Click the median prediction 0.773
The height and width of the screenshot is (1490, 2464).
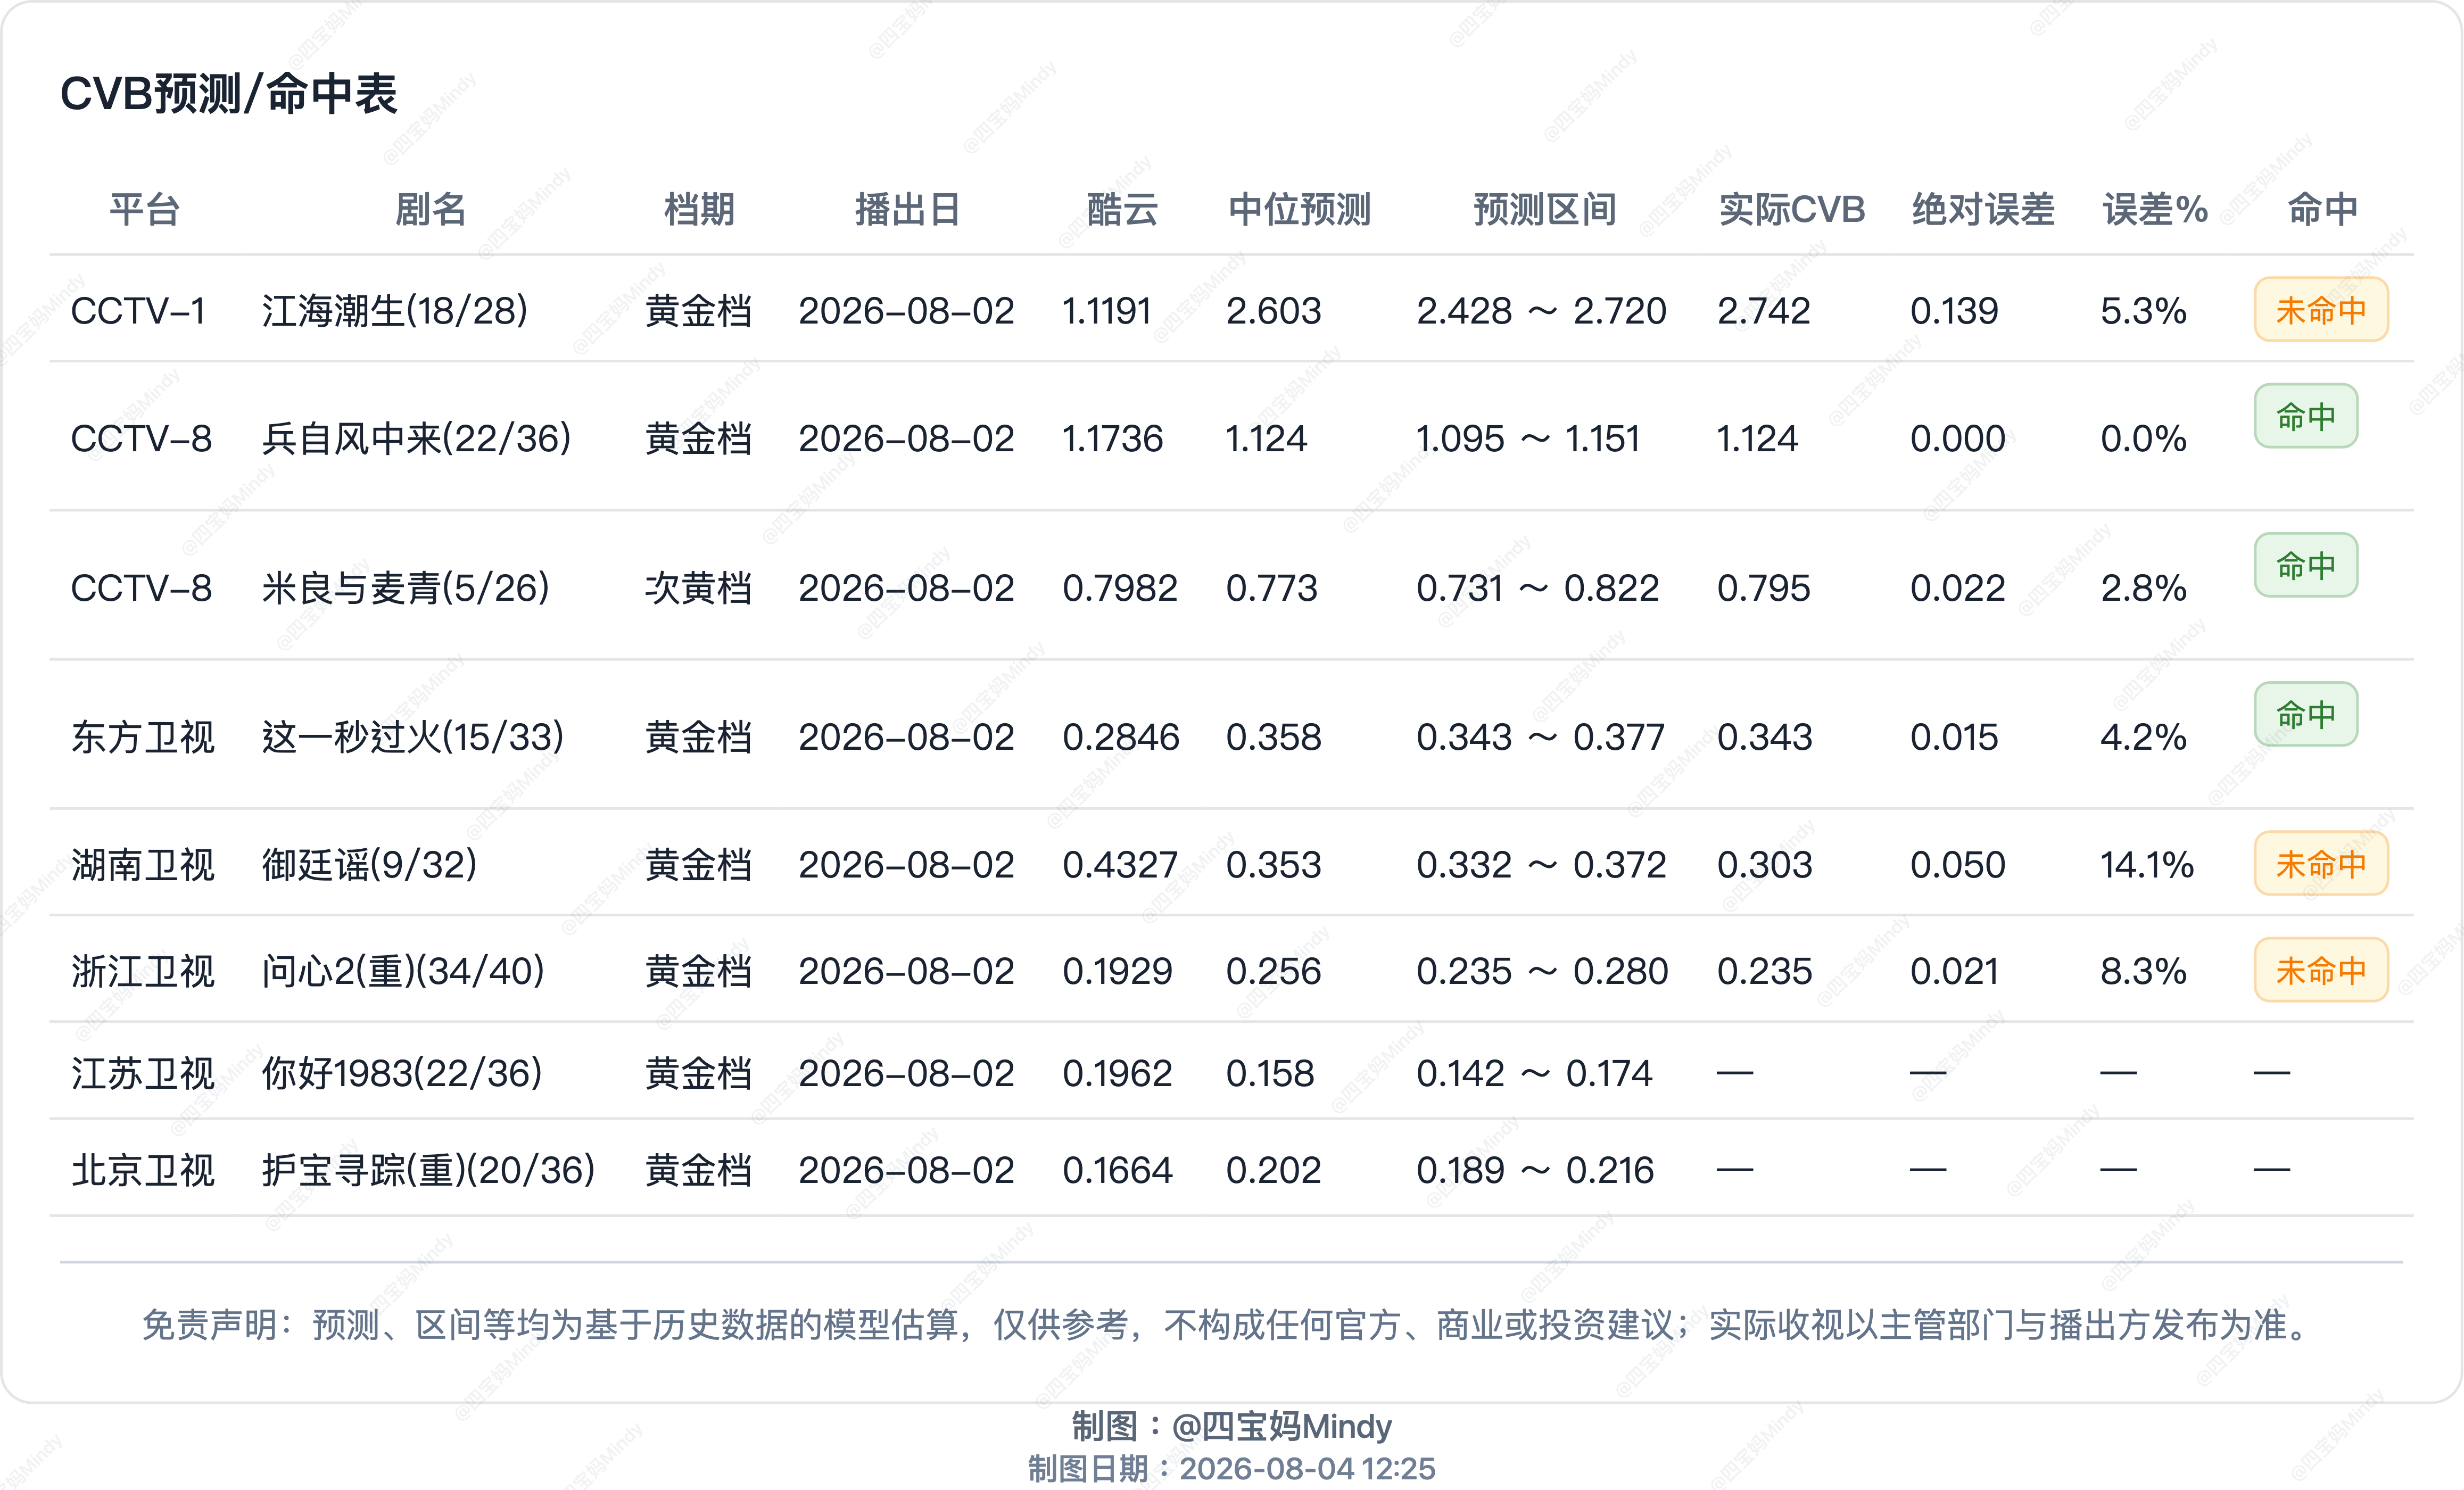point(1272,587)
